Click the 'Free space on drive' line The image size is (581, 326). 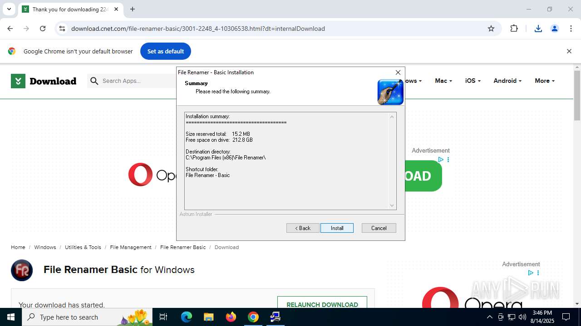click(x=219, y=140)
